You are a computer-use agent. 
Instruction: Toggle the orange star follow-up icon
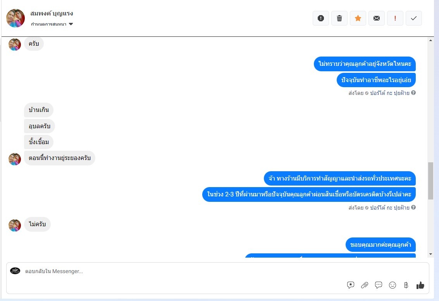pyautogui.click(x=358, y=18)
